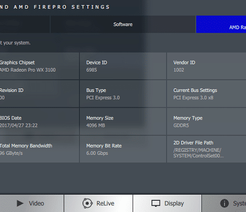The height and width of the screenshot is (212, 246).
Task: Click the AMD FirePro Settings title
Action: (x=55, y=7)
